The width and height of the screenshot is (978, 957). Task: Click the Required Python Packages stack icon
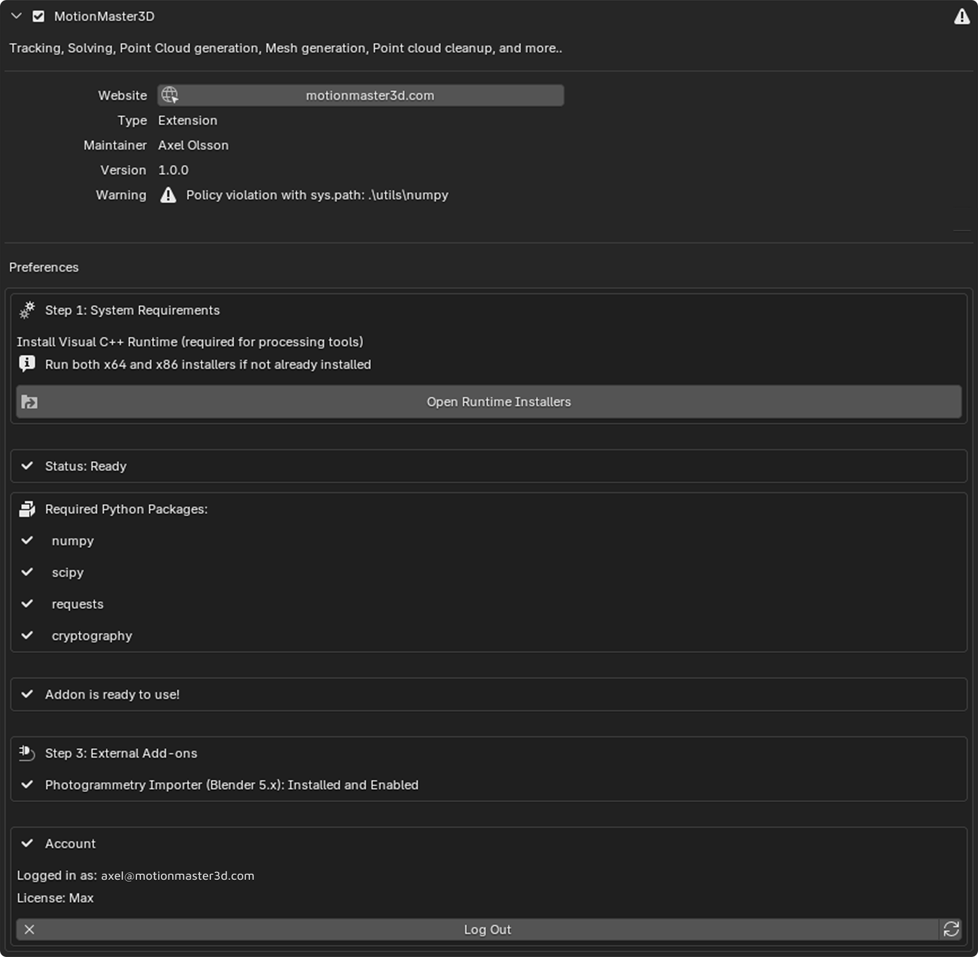pyautogui.click(x=27, y=509)
